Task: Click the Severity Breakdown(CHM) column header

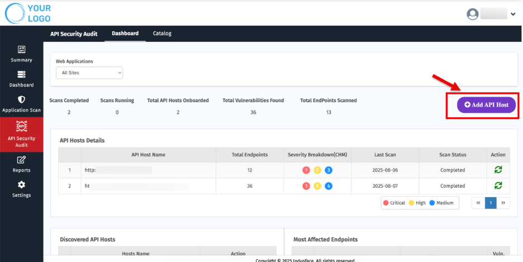Action: [317, 155]
